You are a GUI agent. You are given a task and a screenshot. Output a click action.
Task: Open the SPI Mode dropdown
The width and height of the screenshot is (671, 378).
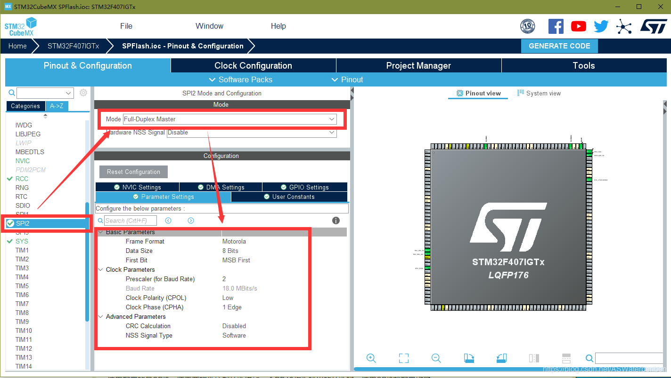pyautogui.click(x=230, y=119)
